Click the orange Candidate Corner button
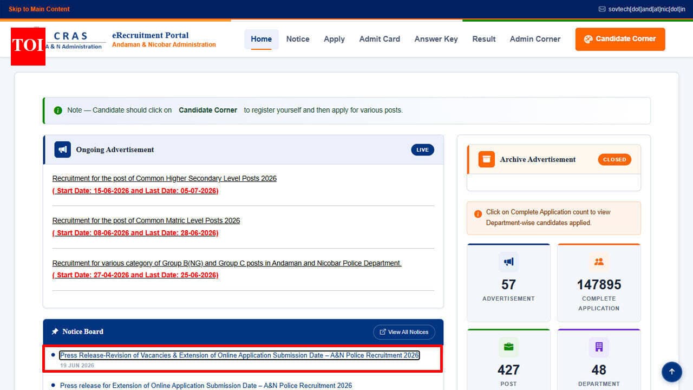Viewport: 693px width, 390px height. (620, 39)
